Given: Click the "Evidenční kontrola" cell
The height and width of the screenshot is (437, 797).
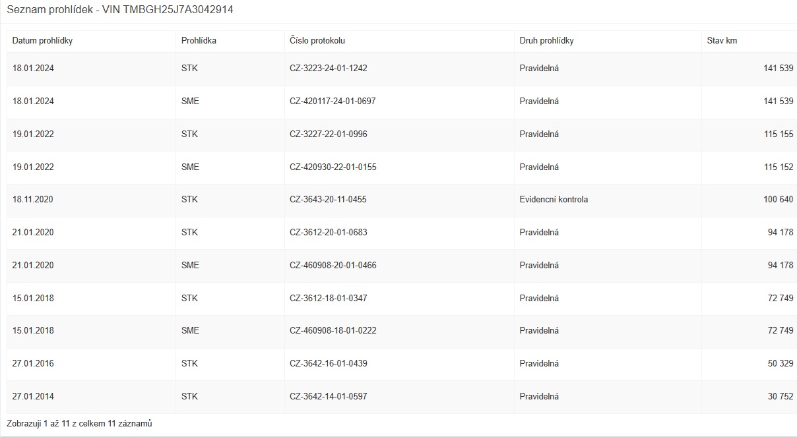Looking at the screenshot, I should point(554,200).
